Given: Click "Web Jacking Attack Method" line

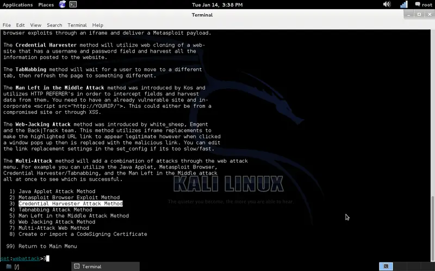Looking at the screenshot, I should tap(57, 222).
